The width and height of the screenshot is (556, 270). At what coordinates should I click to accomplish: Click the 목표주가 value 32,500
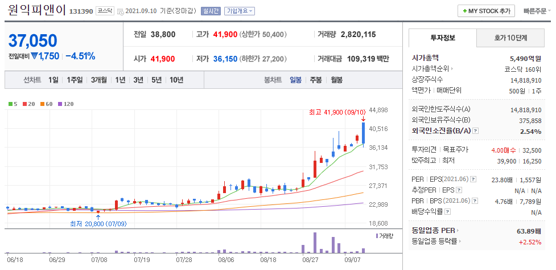coord(532,150)
